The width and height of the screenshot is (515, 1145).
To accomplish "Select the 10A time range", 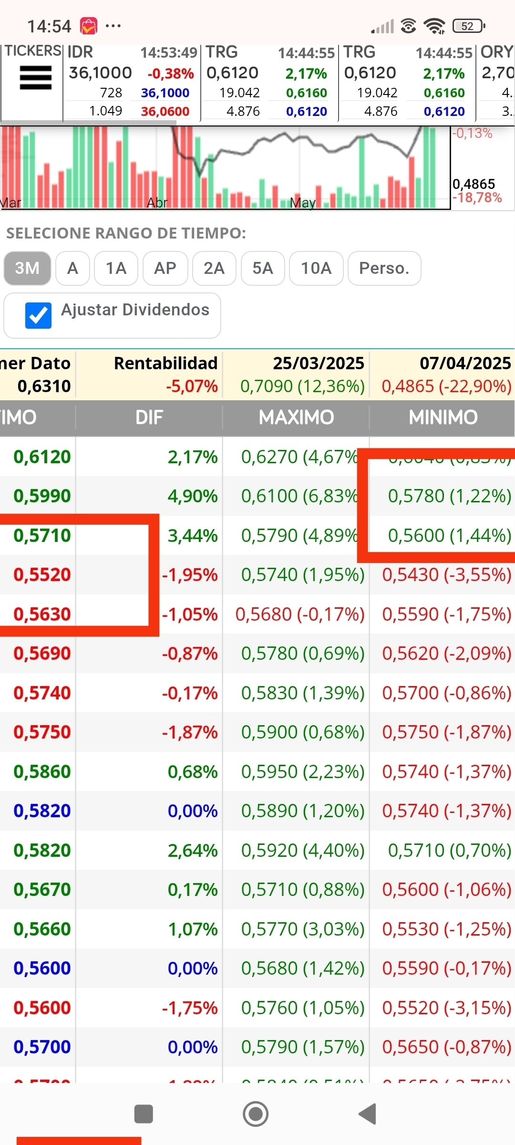I will point(316,268).
